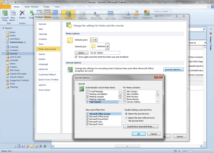Click contacts list down arrow
Viewport: 214px width, 153px height.
point(157,102)
